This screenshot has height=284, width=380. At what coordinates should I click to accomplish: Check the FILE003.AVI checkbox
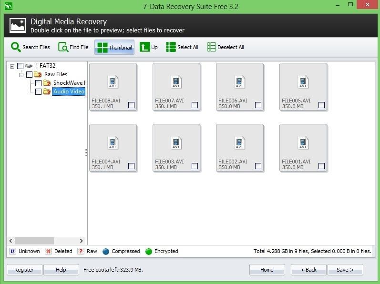[195, 166]
